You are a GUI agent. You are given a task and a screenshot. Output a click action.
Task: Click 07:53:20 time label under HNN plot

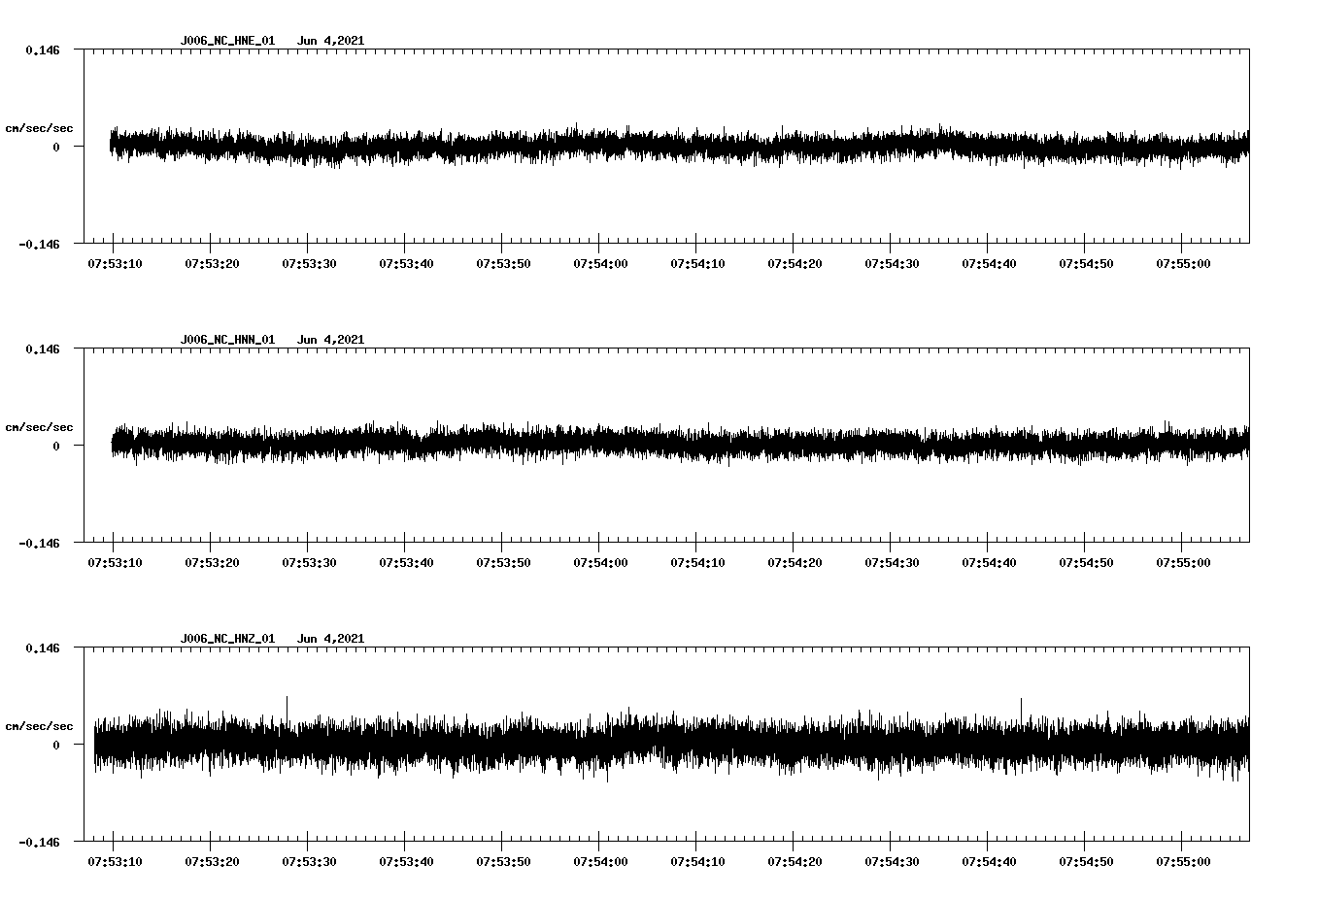[212, 562]
